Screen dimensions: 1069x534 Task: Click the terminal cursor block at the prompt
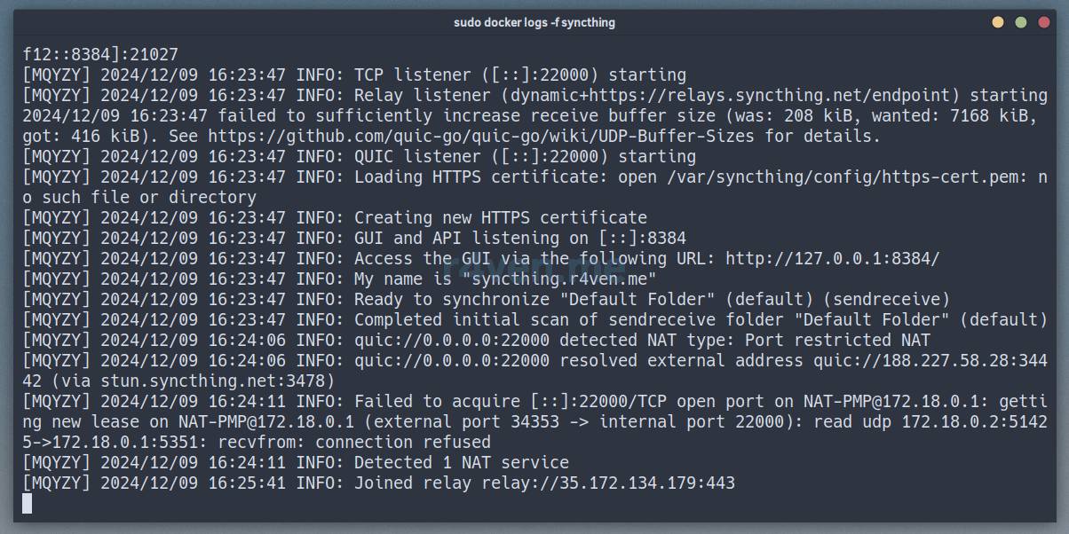point(28,503)
